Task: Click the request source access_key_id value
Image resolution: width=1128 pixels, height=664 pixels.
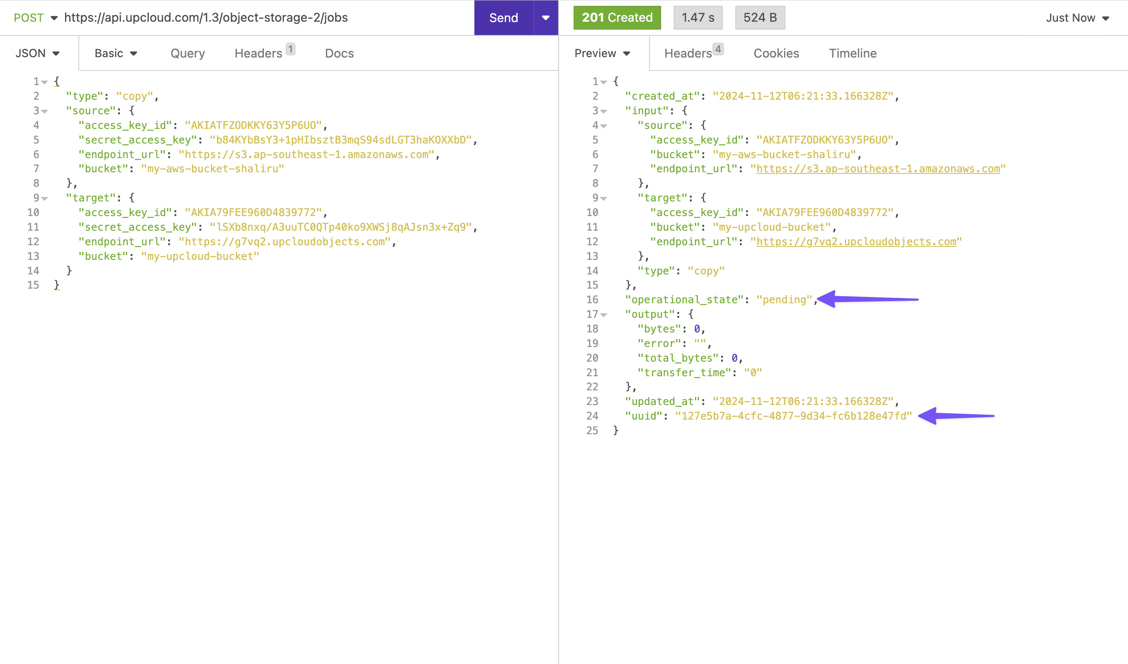Action: tap(253, 126)
